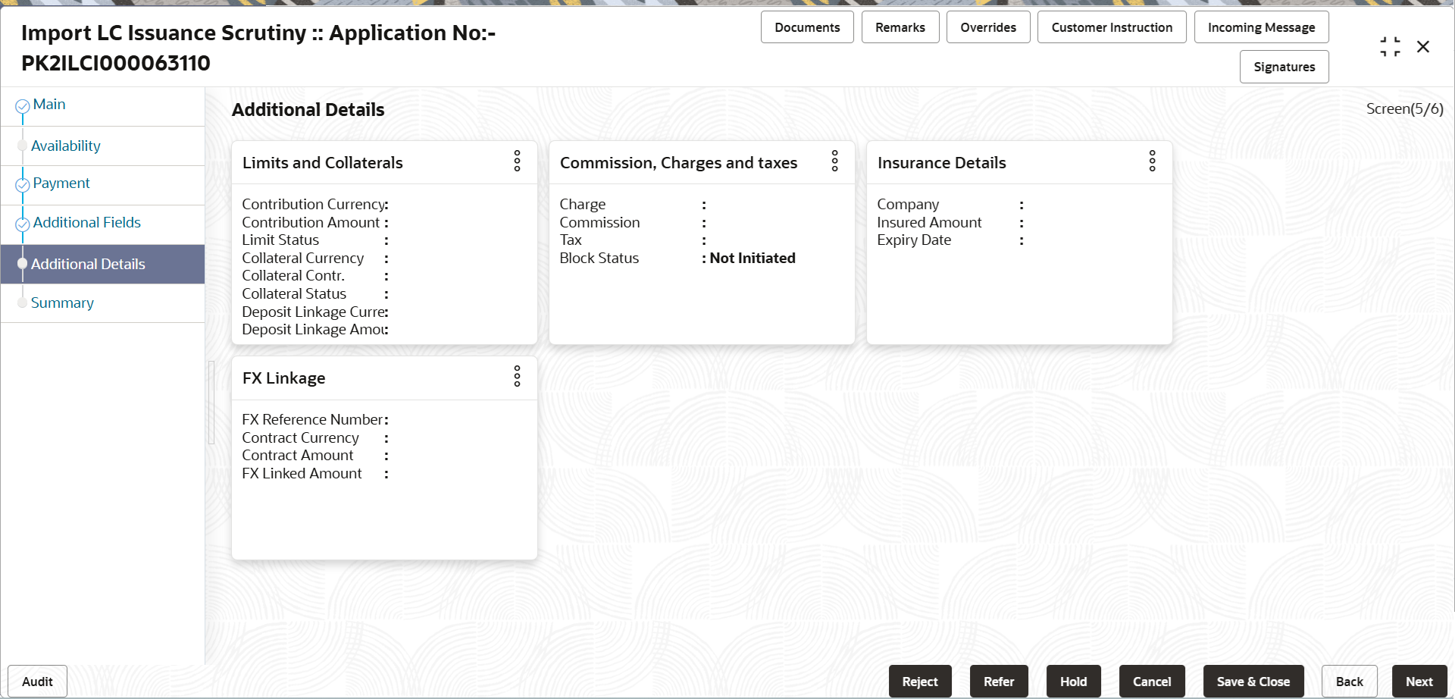This screenshot has height=699, width=1455.
Task: Click Save & Close at the bottom
Action: 1253,681
